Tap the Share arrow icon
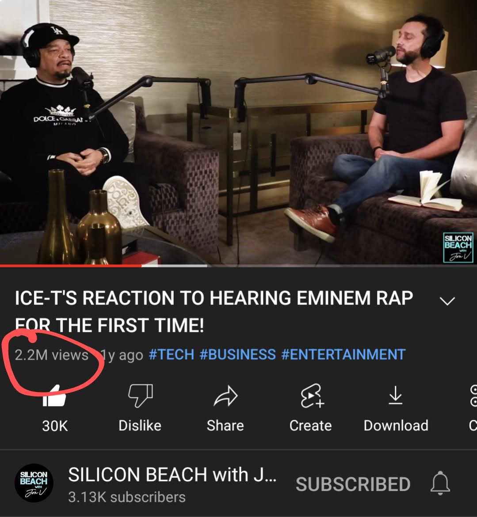The width and height of the screenshot is (477, 517). [x=225, y=395]
